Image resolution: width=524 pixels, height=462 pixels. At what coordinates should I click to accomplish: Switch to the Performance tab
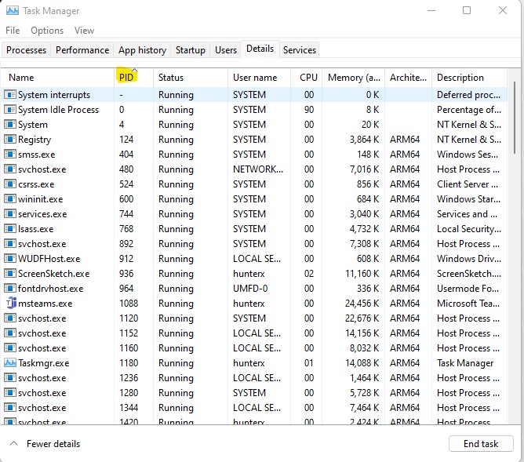pyautogui.click(x=82, y=50)
